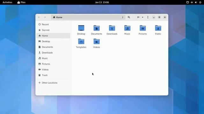Open the Activities overview
The height and width of the screenshot is (114, 204).
[7, 2]
